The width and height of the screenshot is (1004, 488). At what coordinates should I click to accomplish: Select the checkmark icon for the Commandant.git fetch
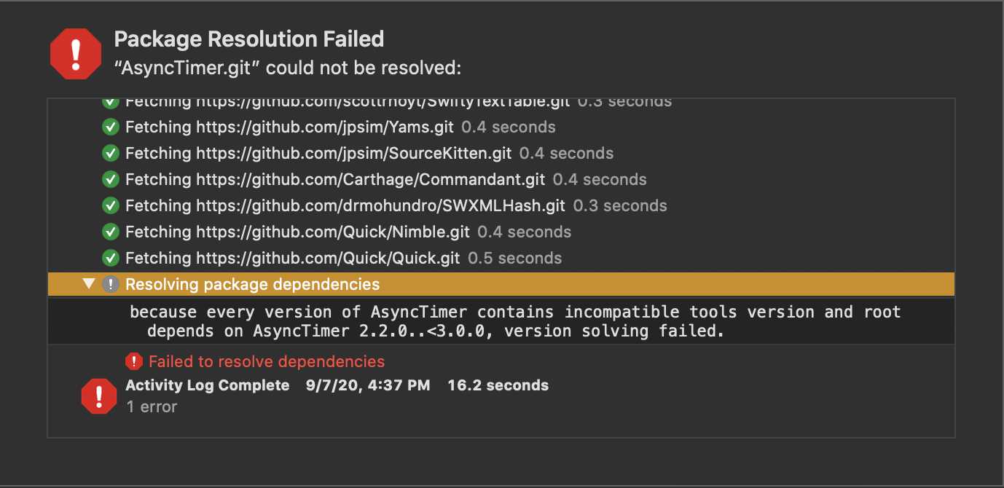coord(110,179)
